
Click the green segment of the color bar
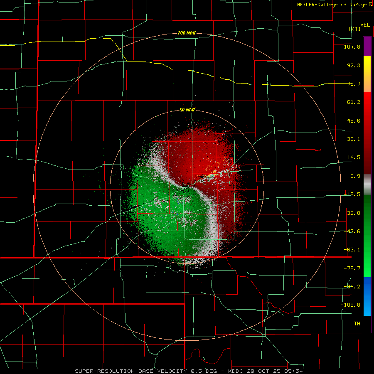click(x=367, y=236)
